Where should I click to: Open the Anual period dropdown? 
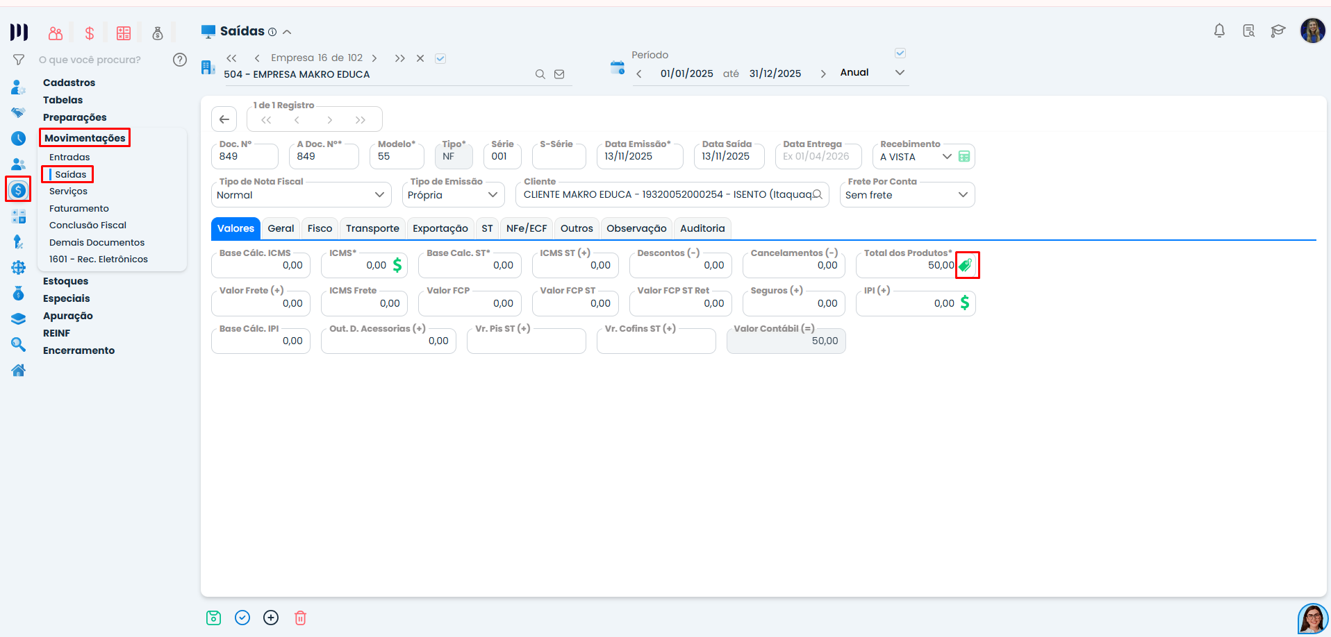point(873,73)
